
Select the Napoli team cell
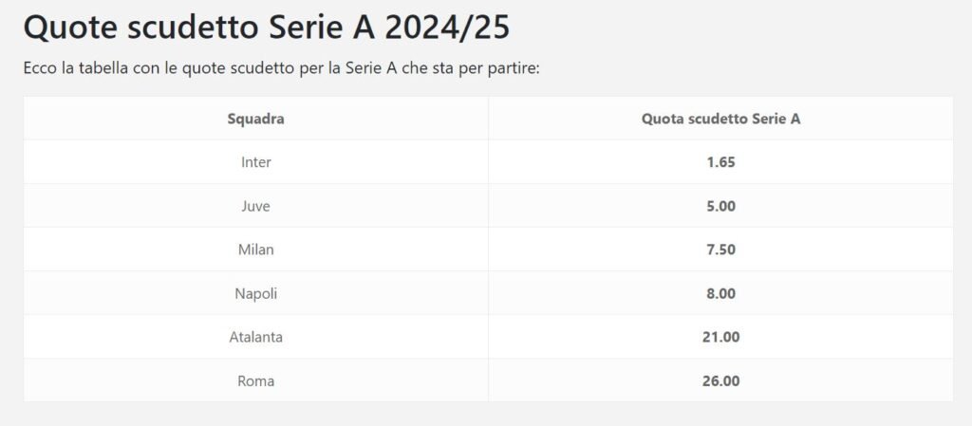(256, 293)
